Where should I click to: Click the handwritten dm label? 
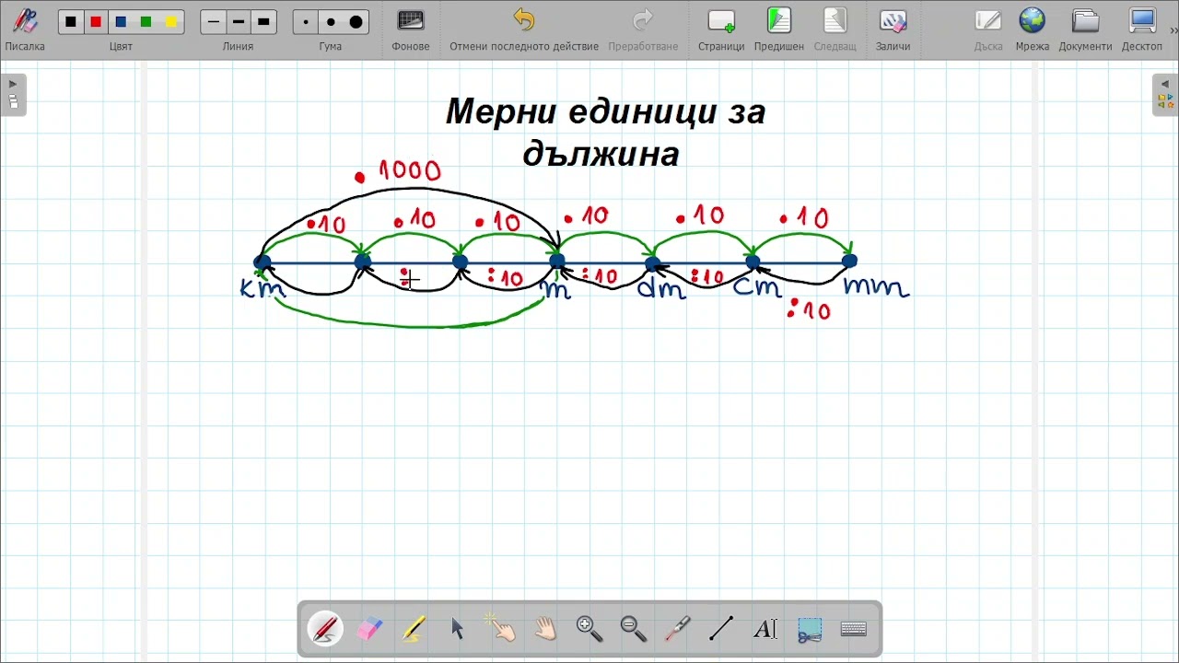pos(661,289)
